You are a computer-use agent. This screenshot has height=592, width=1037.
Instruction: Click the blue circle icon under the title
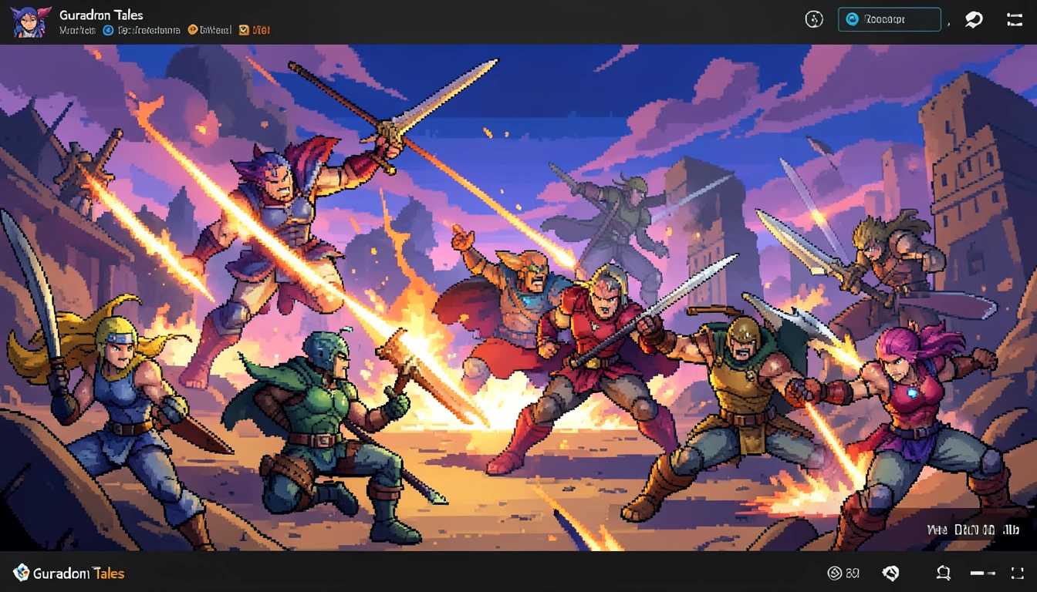tap(108, 31)
